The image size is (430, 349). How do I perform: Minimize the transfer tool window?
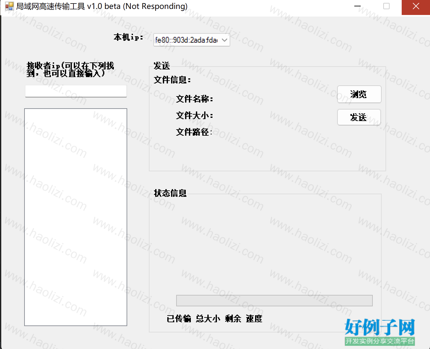coord(357,6)
